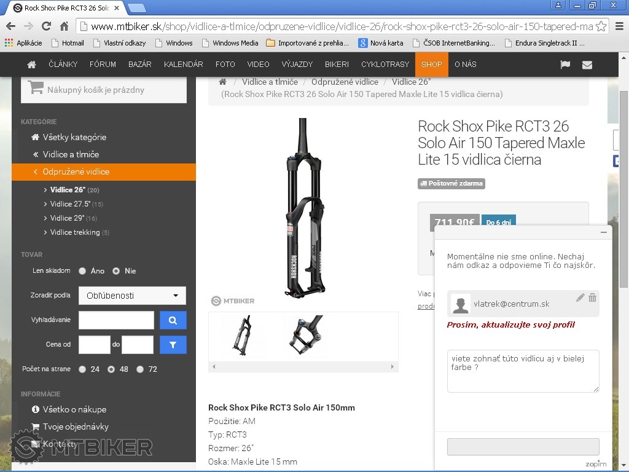Open the 'Obľúbenosti' sort dropdown
The width and height of the screenshot is (629, 472).
pyautogui.click(x=132, y=296)
